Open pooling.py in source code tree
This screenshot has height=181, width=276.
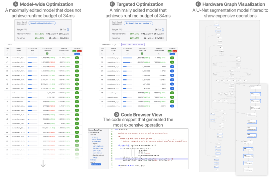click(97, 151)
